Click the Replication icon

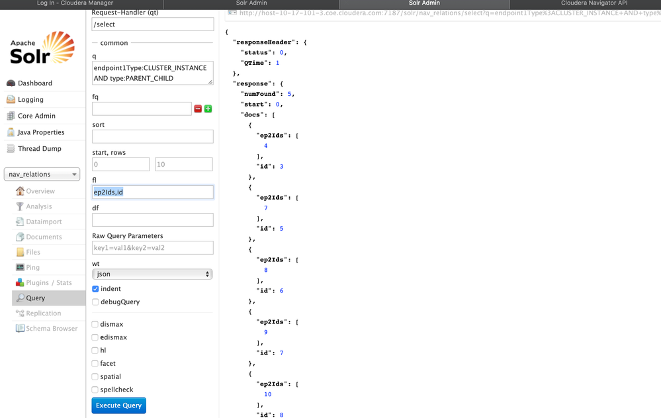click(x=20, y=313)
